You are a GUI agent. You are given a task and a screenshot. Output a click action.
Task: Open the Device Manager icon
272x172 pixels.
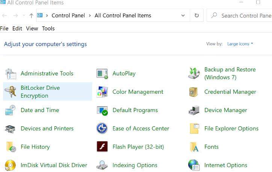click(194, 110)
